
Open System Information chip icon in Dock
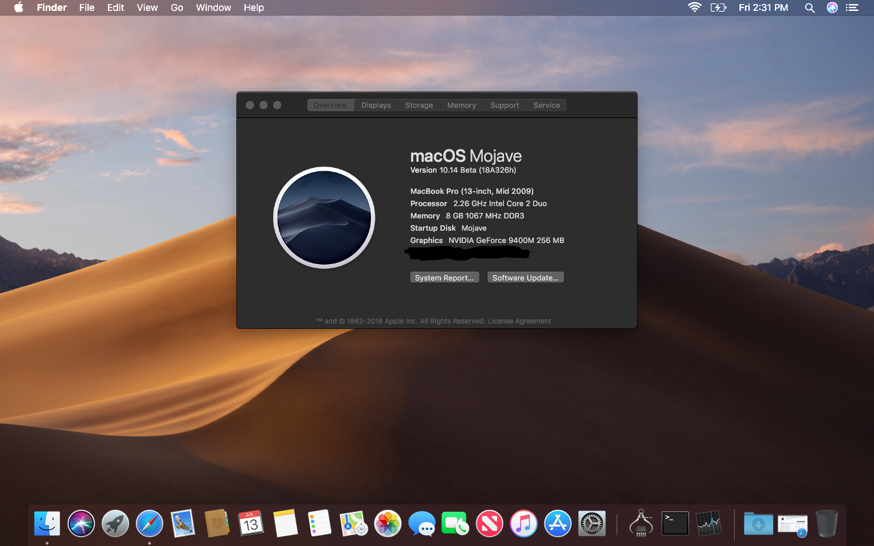(641, 523)
